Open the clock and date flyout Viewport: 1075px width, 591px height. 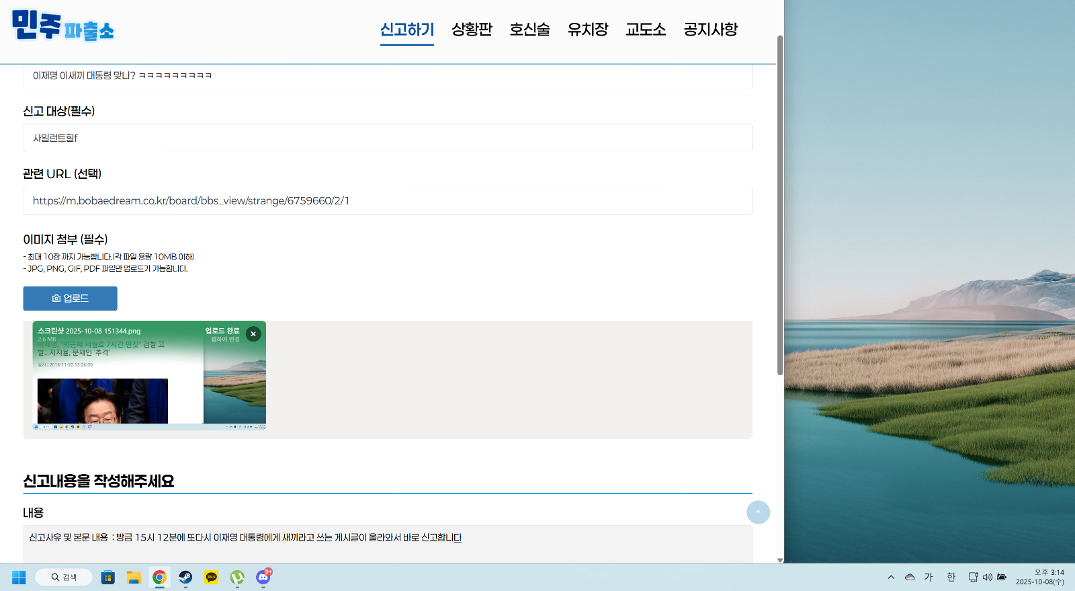[1040, 577]
